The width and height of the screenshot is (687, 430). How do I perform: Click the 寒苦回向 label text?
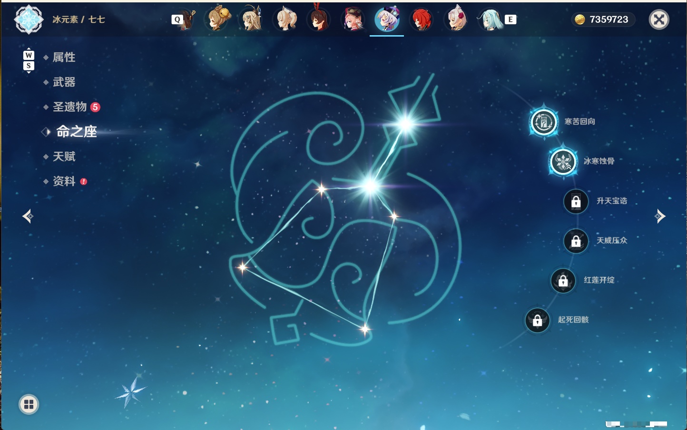(x=579, y=122)
